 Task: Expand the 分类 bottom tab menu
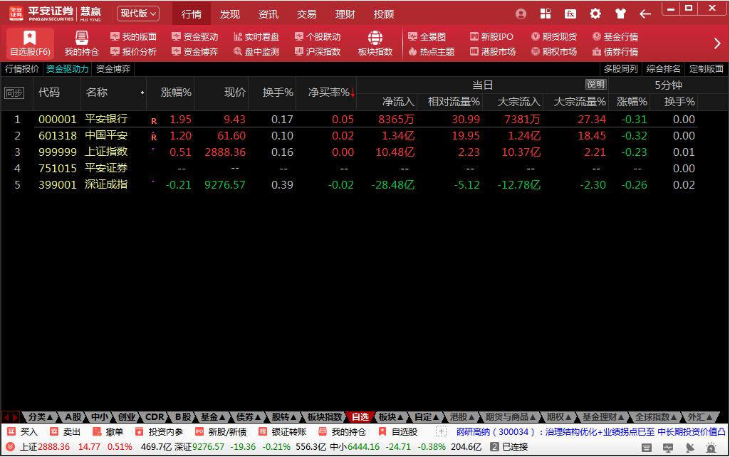[x=40, y=417]
